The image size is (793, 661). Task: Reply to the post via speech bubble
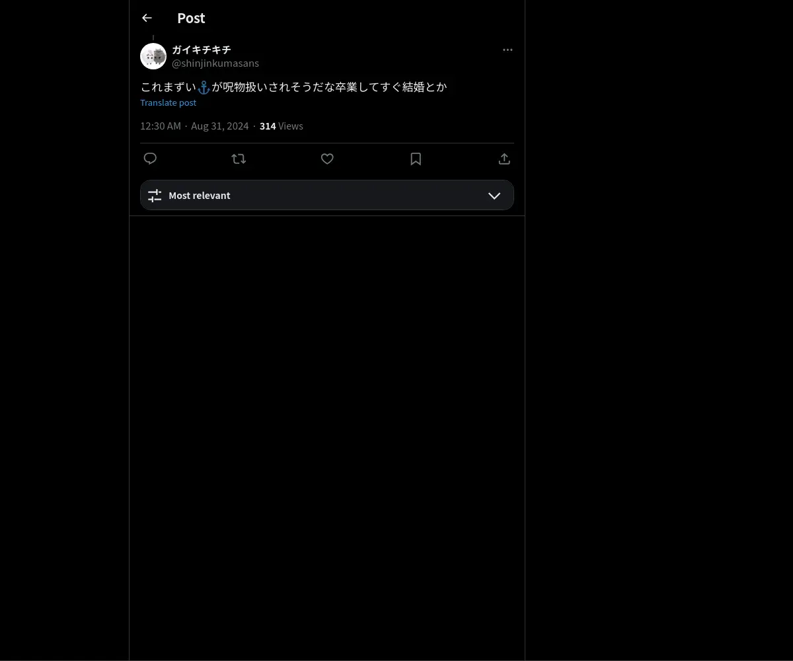pos(150,159)
